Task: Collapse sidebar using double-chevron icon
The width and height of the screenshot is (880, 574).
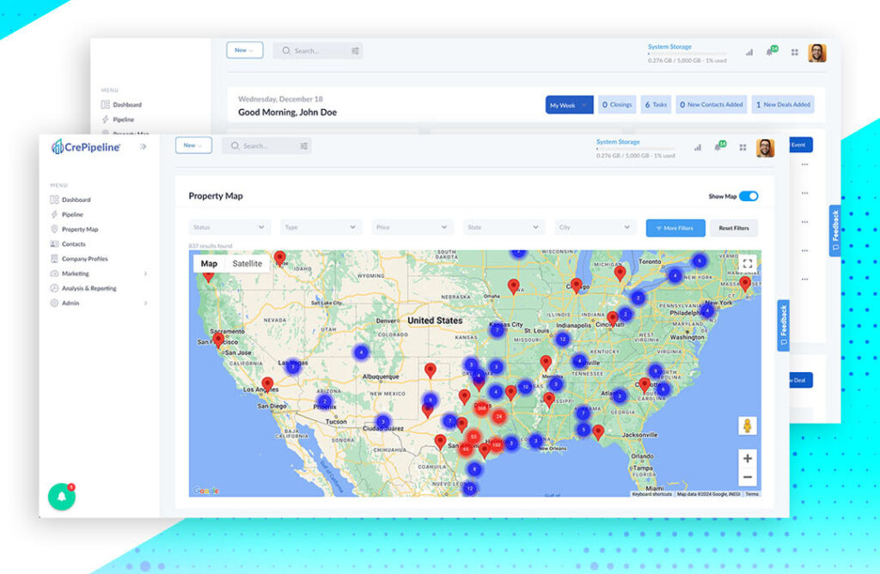Action: 144,147
